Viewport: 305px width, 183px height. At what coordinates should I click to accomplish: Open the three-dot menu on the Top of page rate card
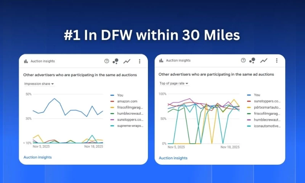coord(276,60)
